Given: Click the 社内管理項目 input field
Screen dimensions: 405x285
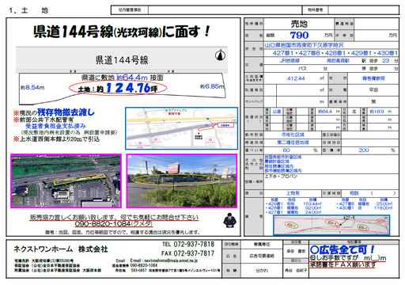Looking at the screenshot, I should click(x=225, y=10).
